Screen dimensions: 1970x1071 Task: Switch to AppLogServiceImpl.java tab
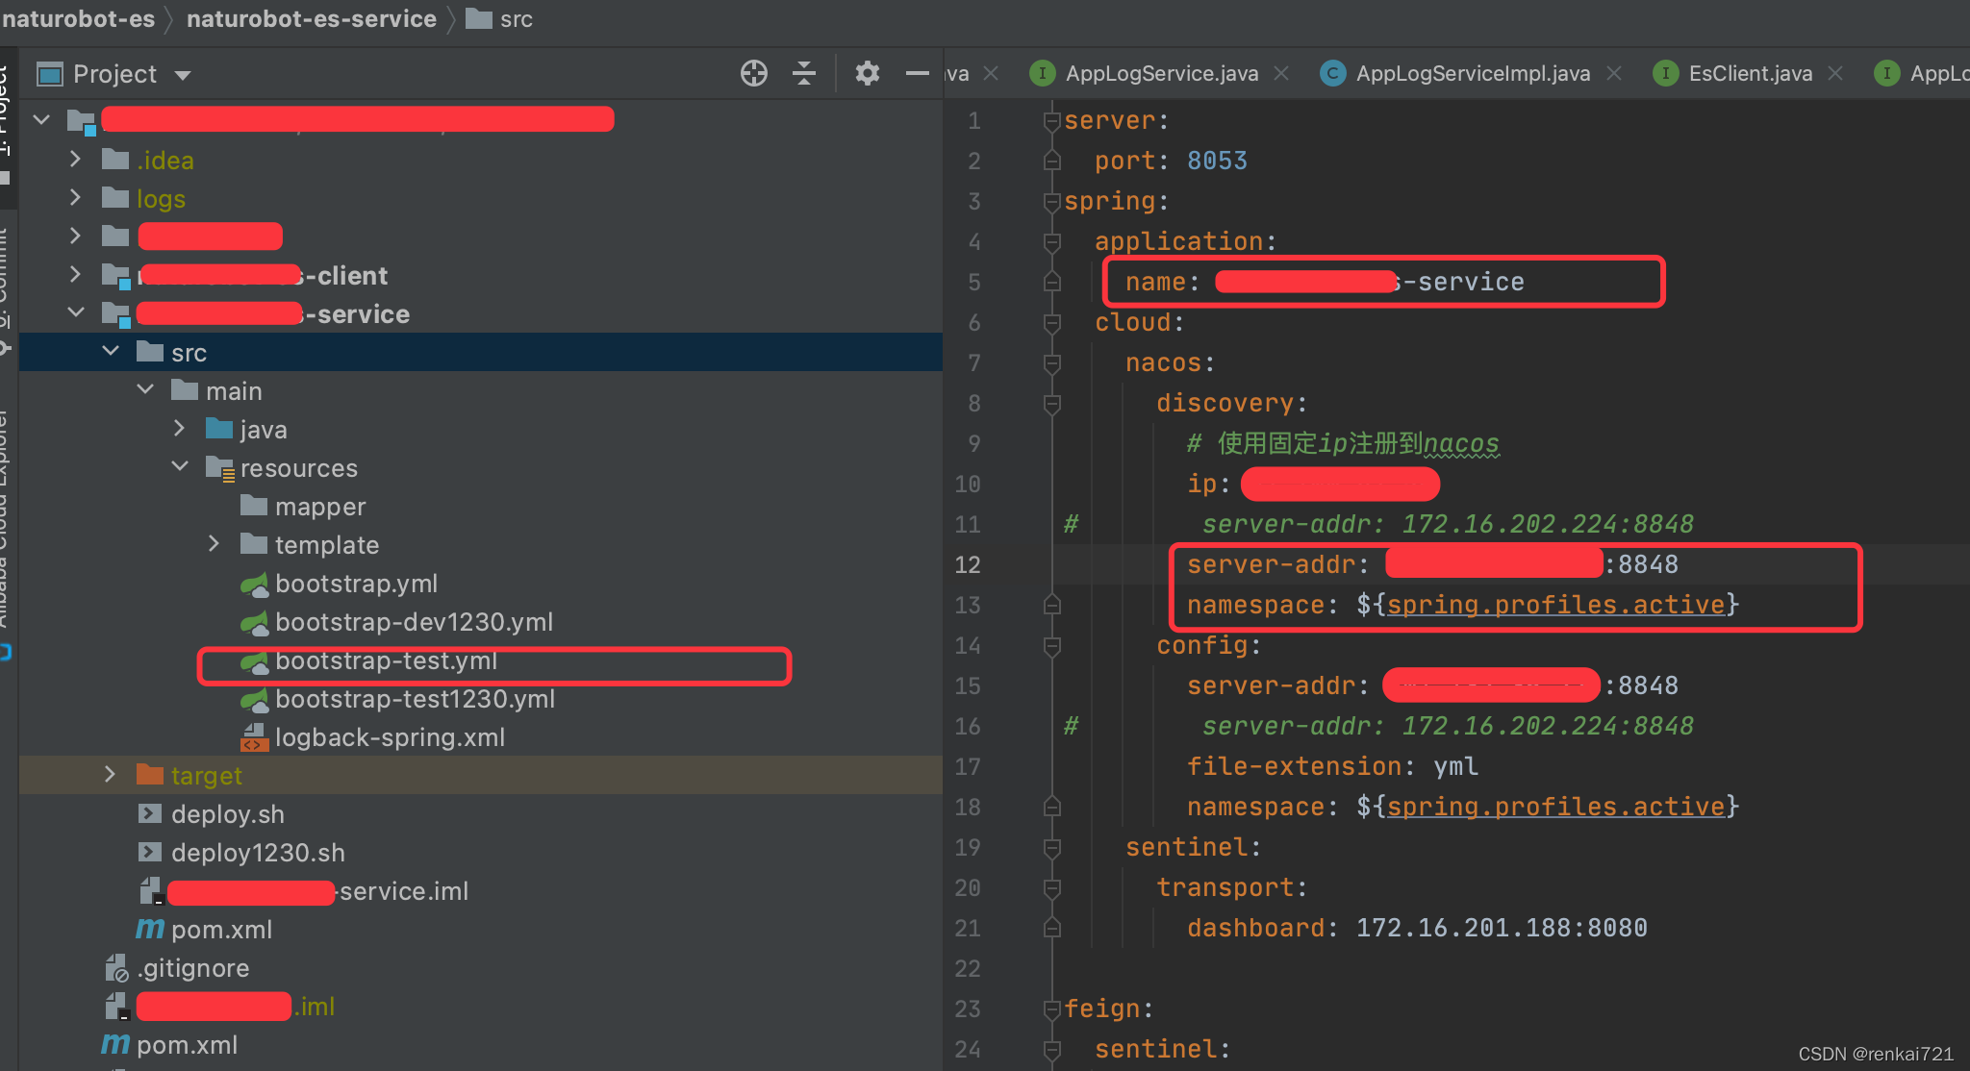click(x=1474, y=73)
